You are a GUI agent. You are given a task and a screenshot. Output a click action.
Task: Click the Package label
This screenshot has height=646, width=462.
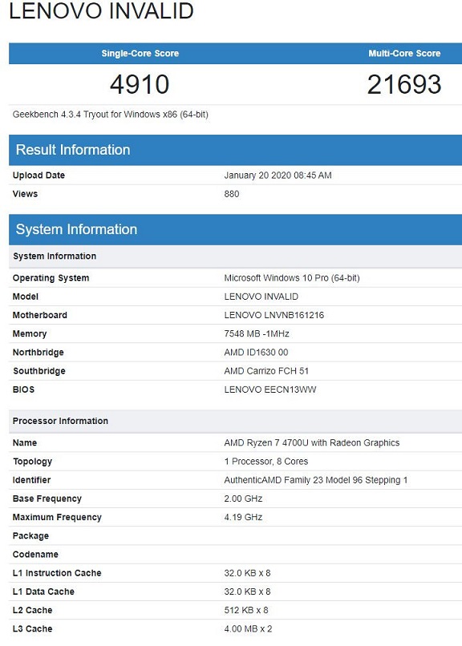31,535
